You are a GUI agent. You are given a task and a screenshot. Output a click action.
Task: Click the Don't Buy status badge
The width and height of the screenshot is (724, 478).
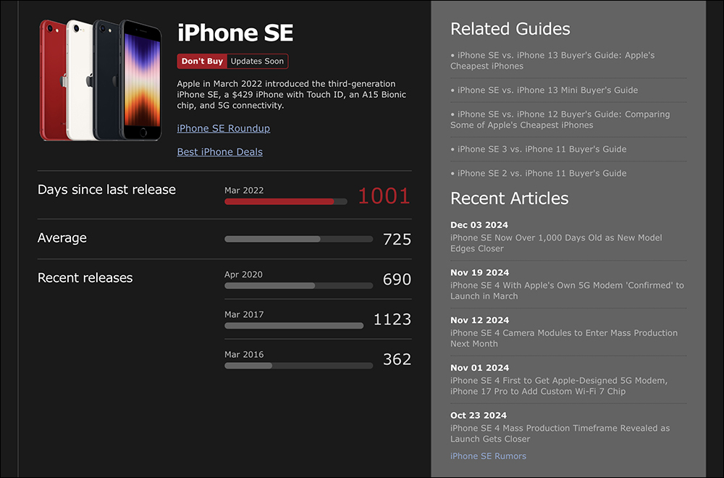[x=202, y=61]
